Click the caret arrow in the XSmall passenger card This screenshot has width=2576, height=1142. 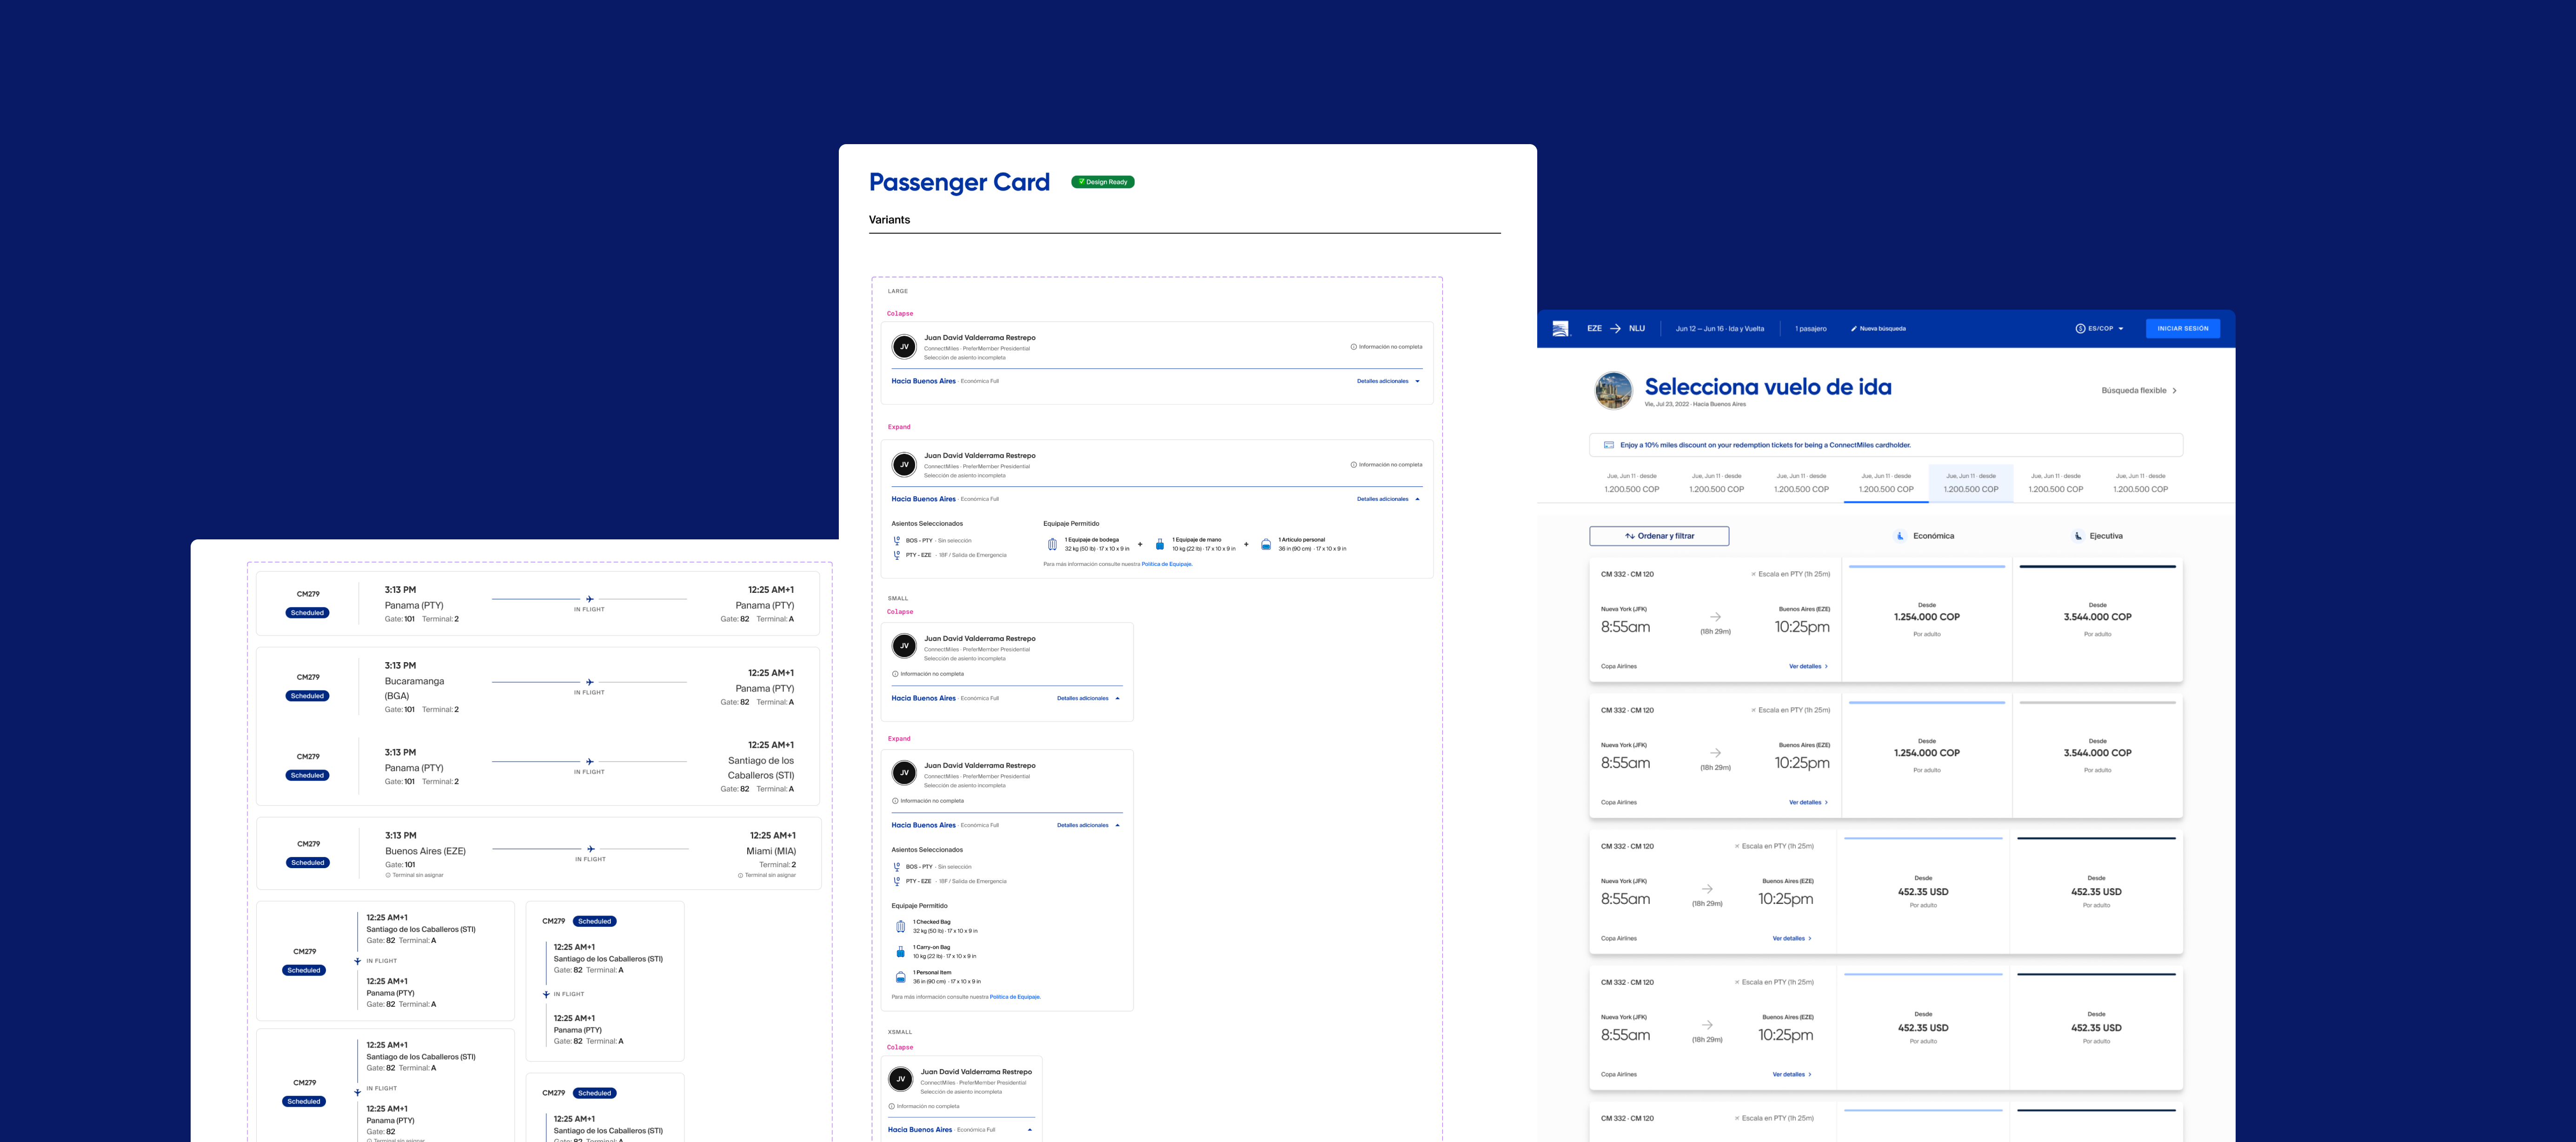click(x=1030, y=1130)
